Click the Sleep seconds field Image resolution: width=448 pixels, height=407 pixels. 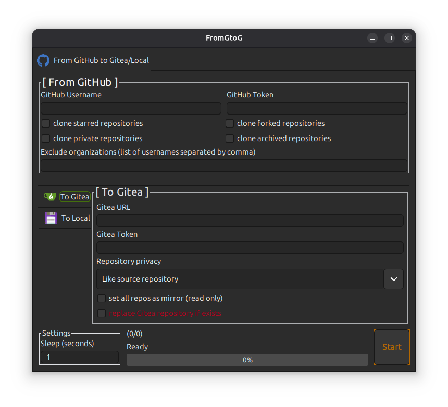coord(80,357)
